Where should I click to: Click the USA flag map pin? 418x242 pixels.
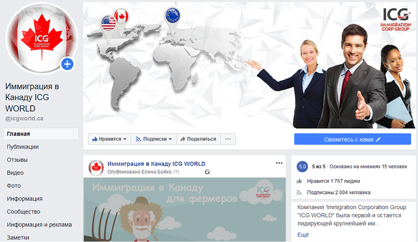pos(108,22)
